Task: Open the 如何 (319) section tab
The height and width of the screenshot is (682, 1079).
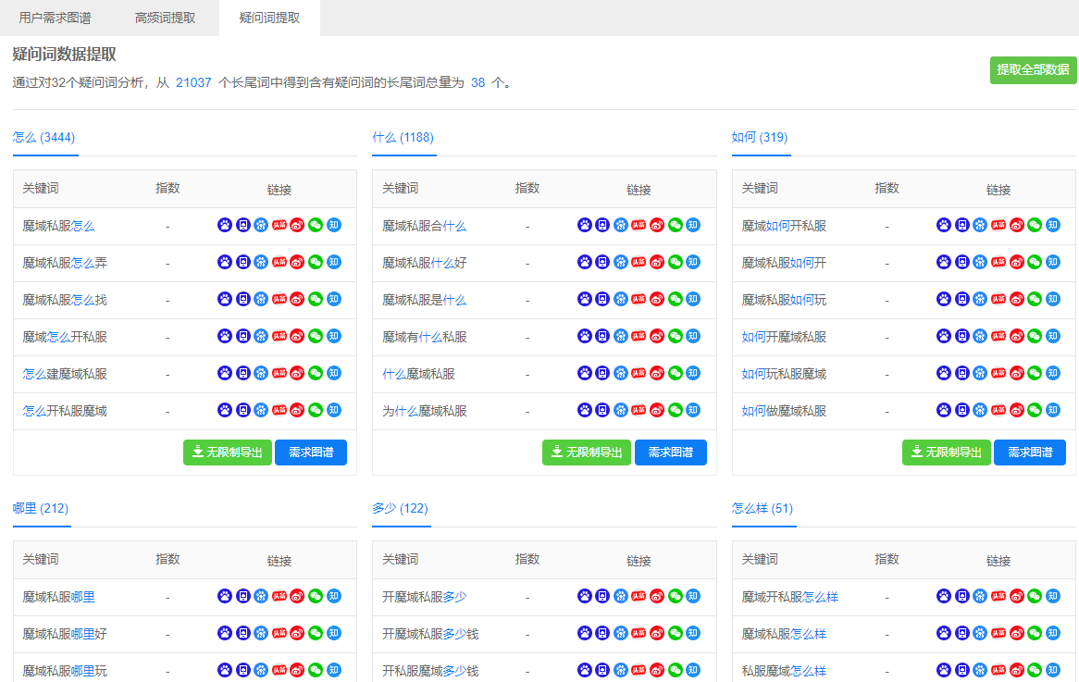Action: coord(760,138)
